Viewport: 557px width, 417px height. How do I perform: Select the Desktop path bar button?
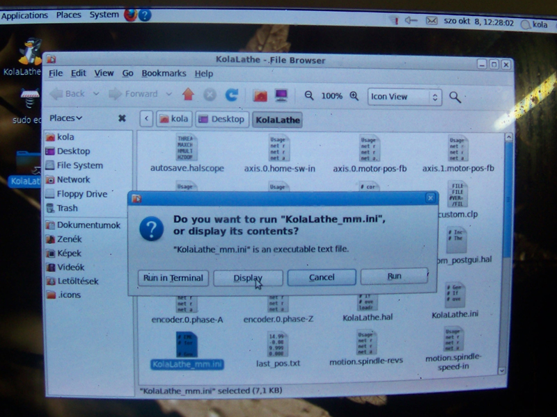tap(221, 119)
